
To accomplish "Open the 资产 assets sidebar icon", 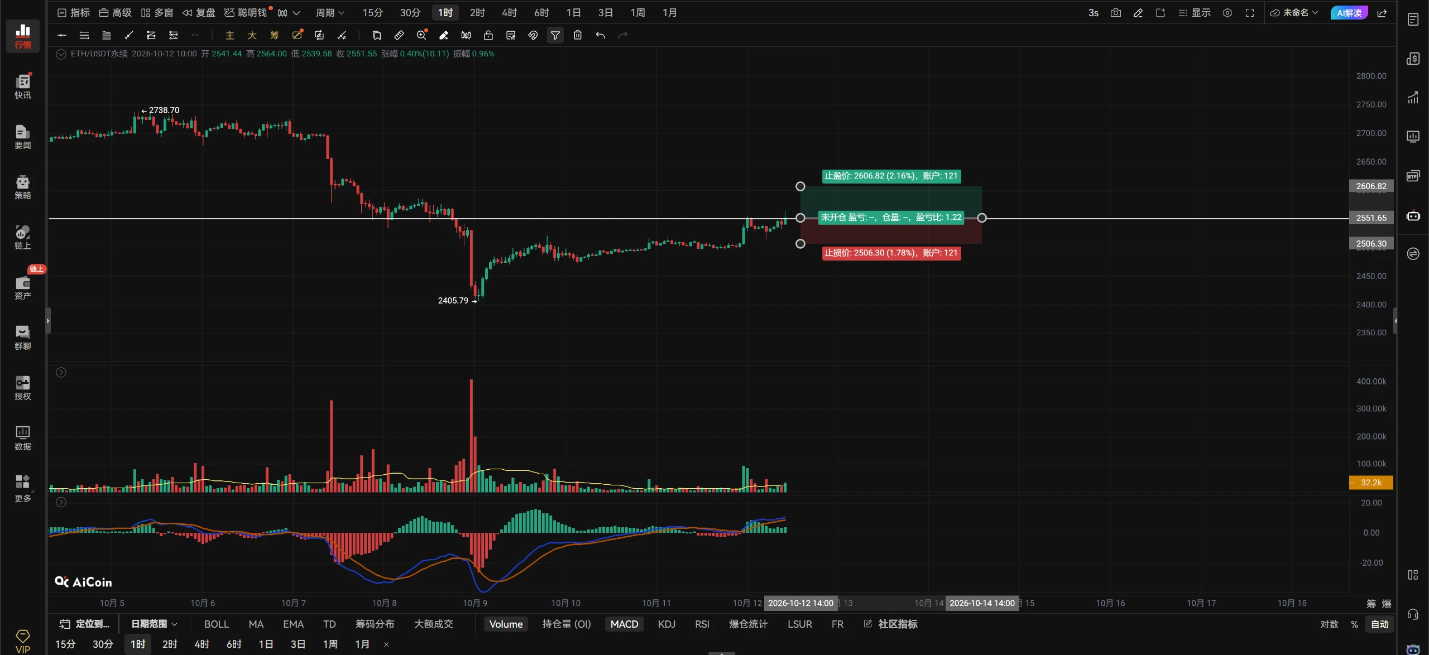I will coord(22,287).
